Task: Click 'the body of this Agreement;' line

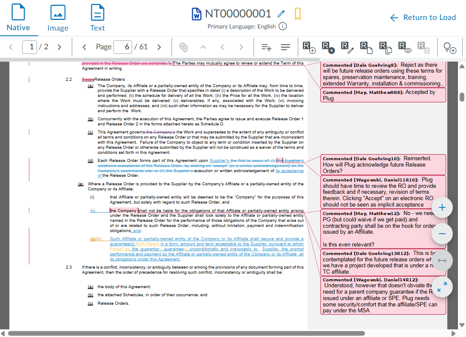Action: coord(124,287)
